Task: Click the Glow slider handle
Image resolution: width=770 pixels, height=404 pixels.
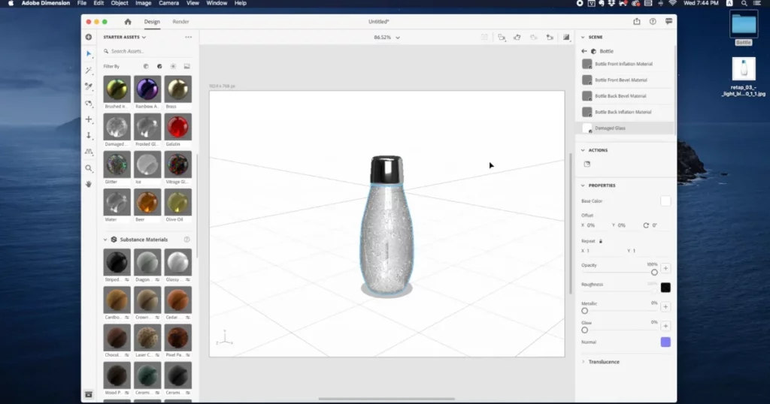Action: pos(584,330)
